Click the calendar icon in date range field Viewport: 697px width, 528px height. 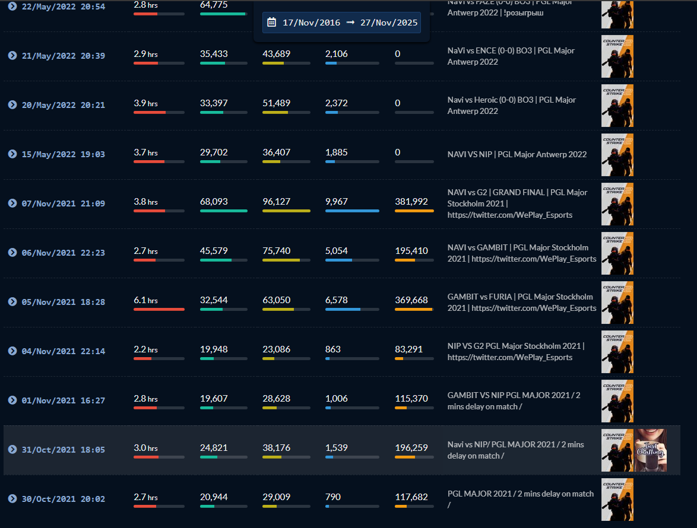point(271,22)
